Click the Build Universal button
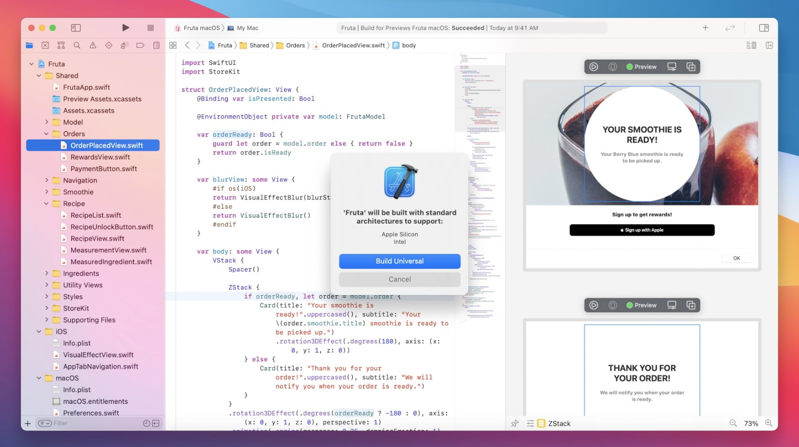The width and height of the screenshot is (799, 447). click(x=399, y=261)
